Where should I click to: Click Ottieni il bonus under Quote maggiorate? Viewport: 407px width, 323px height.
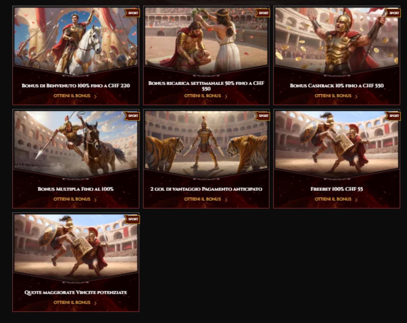72,303
